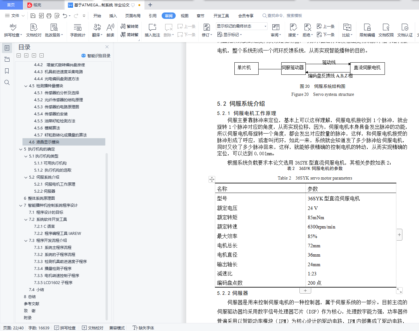Click the new tab plus button

tap(150, 5)
